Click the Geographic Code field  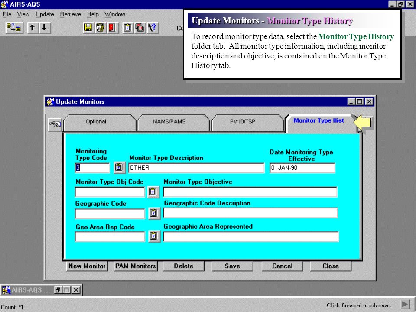point(110,214)
